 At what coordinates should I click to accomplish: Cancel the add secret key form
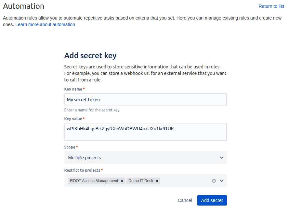(x=185, y=200)
